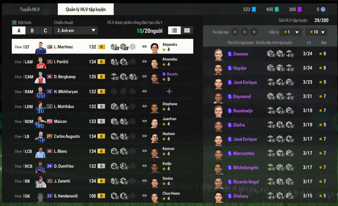Click link icon in S. Handanovič row
Viewport: 338px width, 206px height.
click(144, 196)
